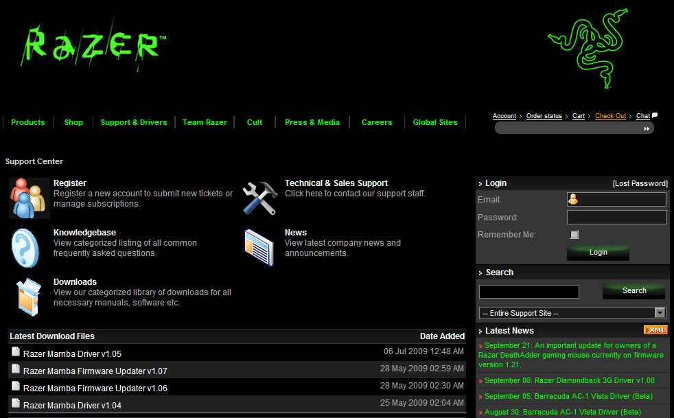This screenshot has height=418, width=674.
Task: Open the News newspaper icon
Action: (x=259, y=247)
